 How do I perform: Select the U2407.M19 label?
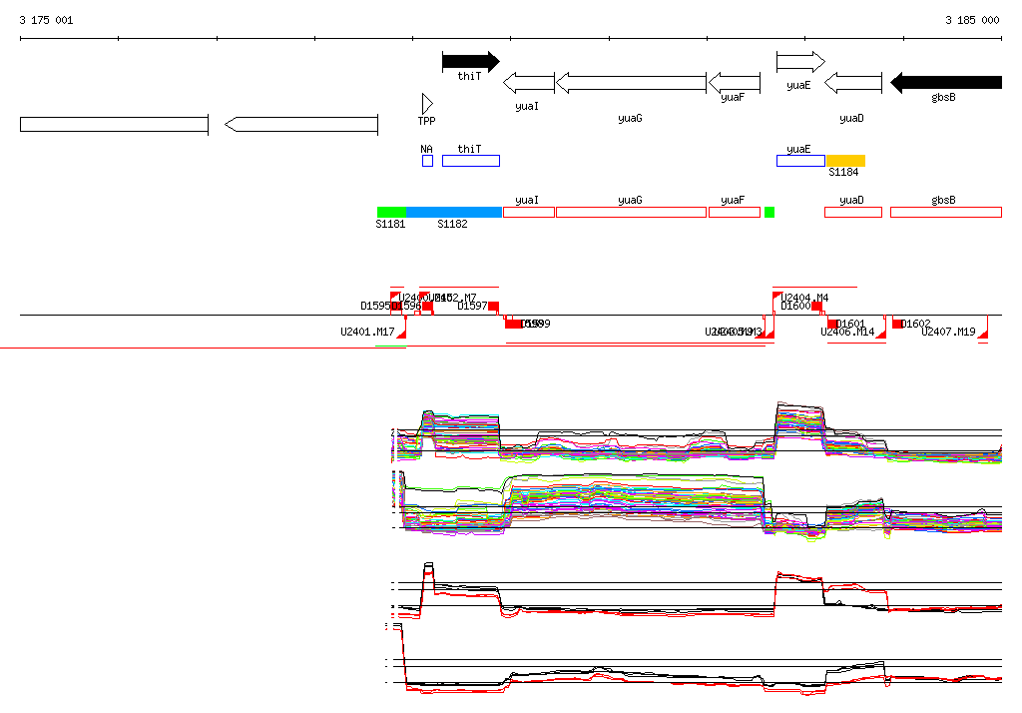(x=948, y=333)
